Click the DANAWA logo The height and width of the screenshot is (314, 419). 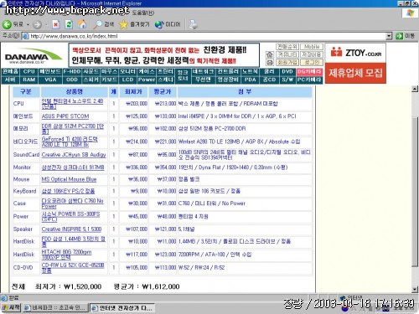[x=33, y=55]
